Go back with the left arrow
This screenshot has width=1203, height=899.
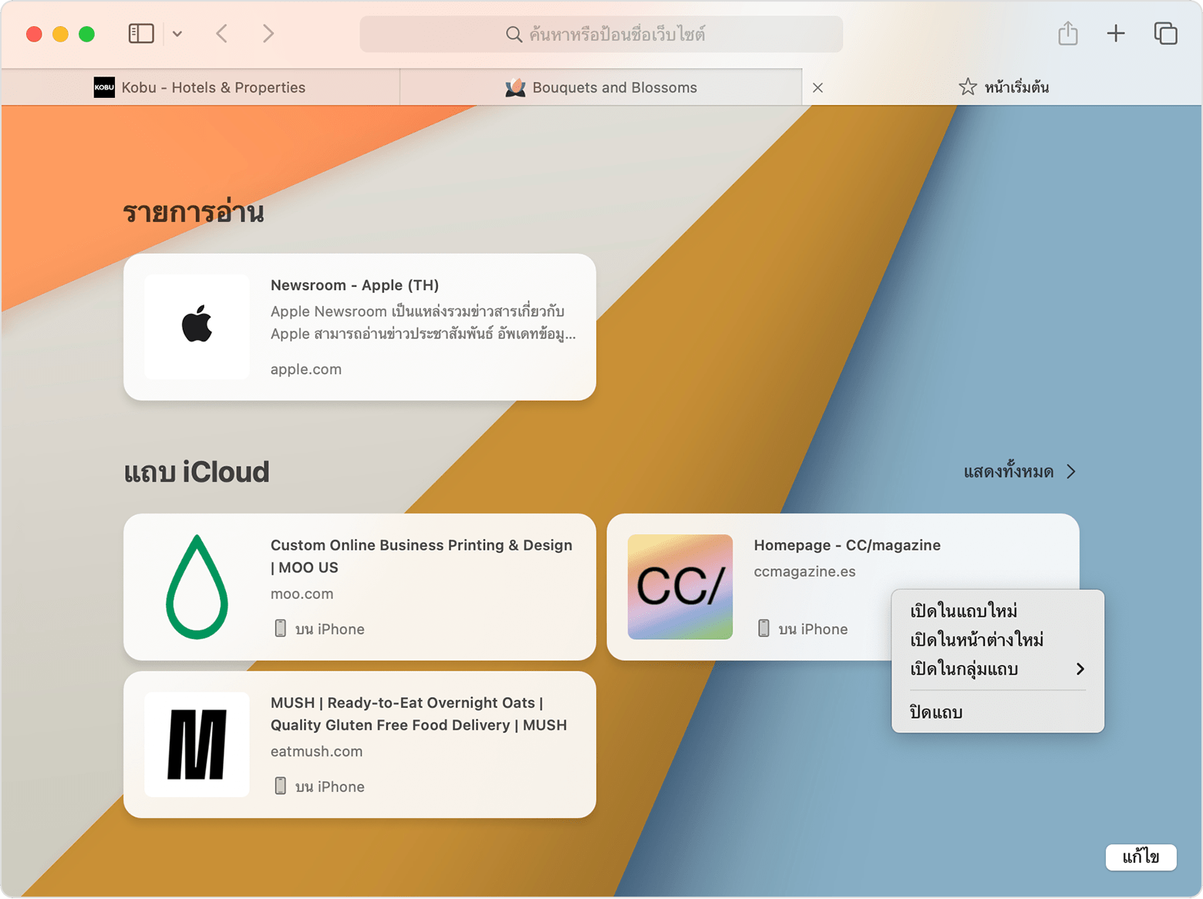[222, 33]
